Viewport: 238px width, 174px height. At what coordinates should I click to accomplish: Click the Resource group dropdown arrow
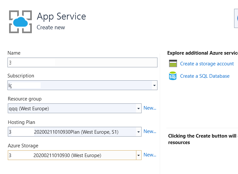138,108
